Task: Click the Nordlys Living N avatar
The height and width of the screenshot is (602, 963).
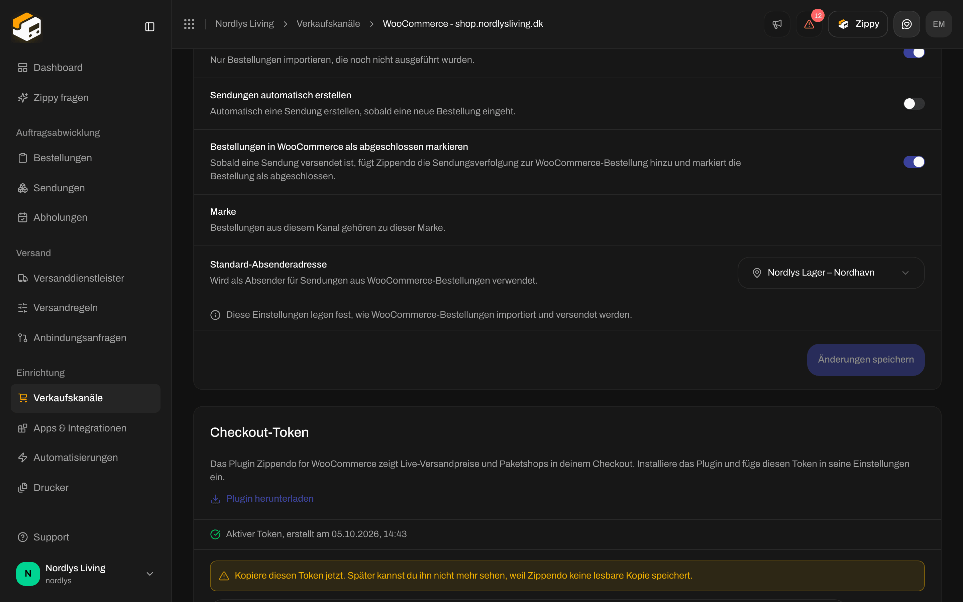Action: click(x=28, y=574)
